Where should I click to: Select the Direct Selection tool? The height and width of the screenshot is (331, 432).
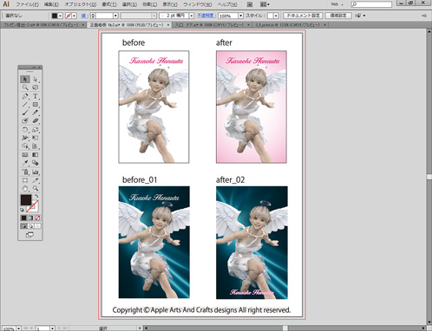coord(36,79)
